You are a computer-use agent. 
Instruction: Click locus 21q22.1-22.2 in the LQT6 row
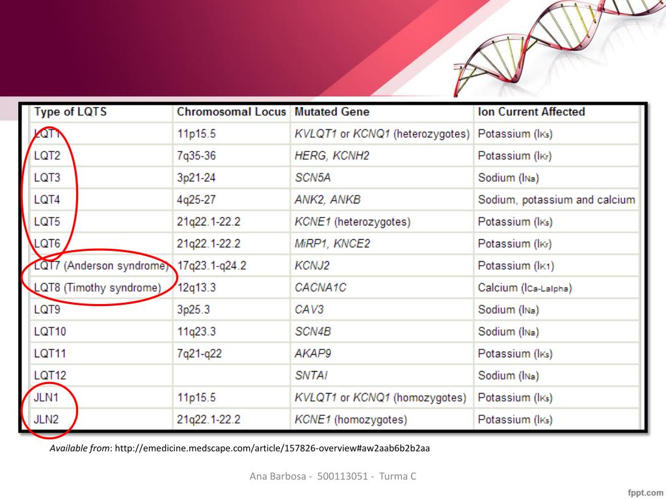coord(209,244)
